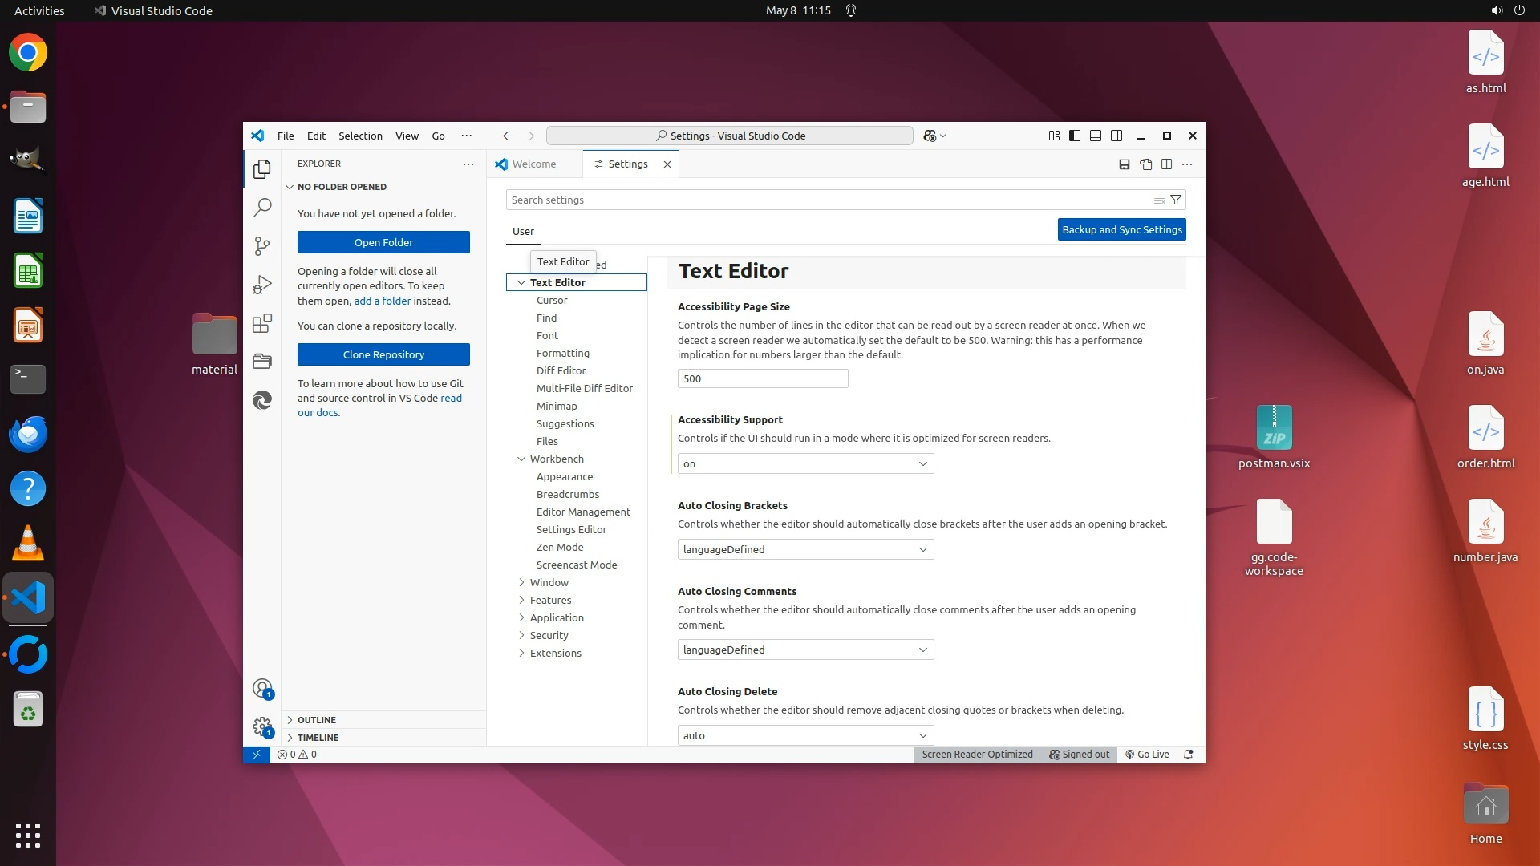Open the Selection menu

point(360,136)
